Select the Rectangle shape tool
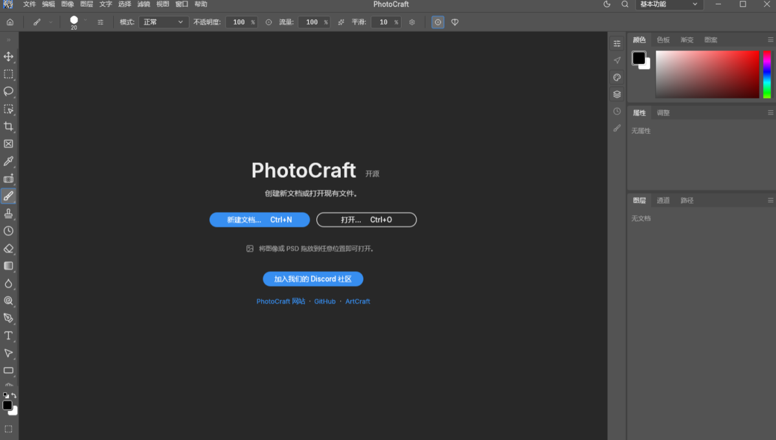 tap(8, 370)
